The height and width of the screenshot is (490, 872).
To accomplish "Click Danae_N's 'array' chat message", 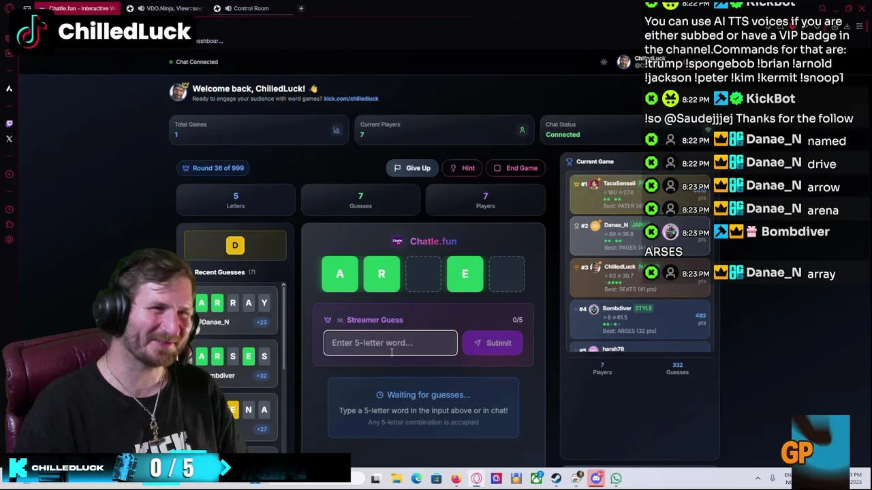I will click(821, 274).
